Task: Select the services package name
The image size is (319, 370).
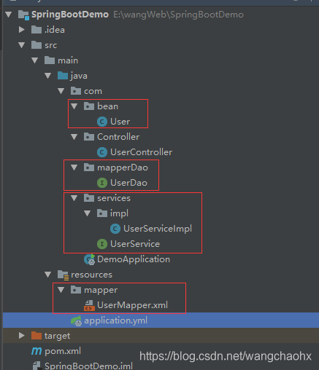Action: coord(114,198)
